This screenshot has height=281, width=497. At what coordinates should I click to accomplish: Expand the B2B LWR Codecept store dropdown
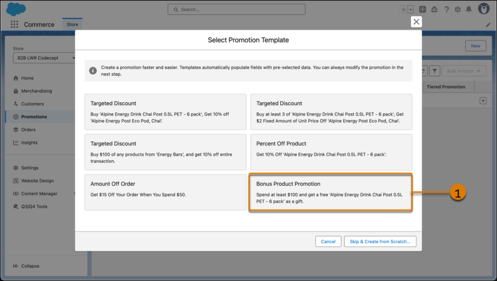click(44, 58)
